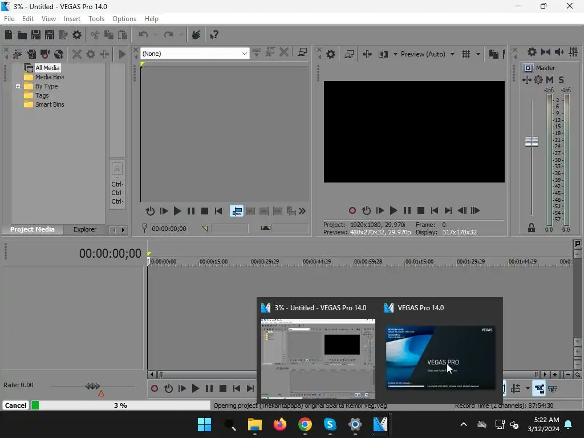The image size is (584, 438).
Task: Open Google Chrome from the taskbar
Action: click(x=305, y=424)
